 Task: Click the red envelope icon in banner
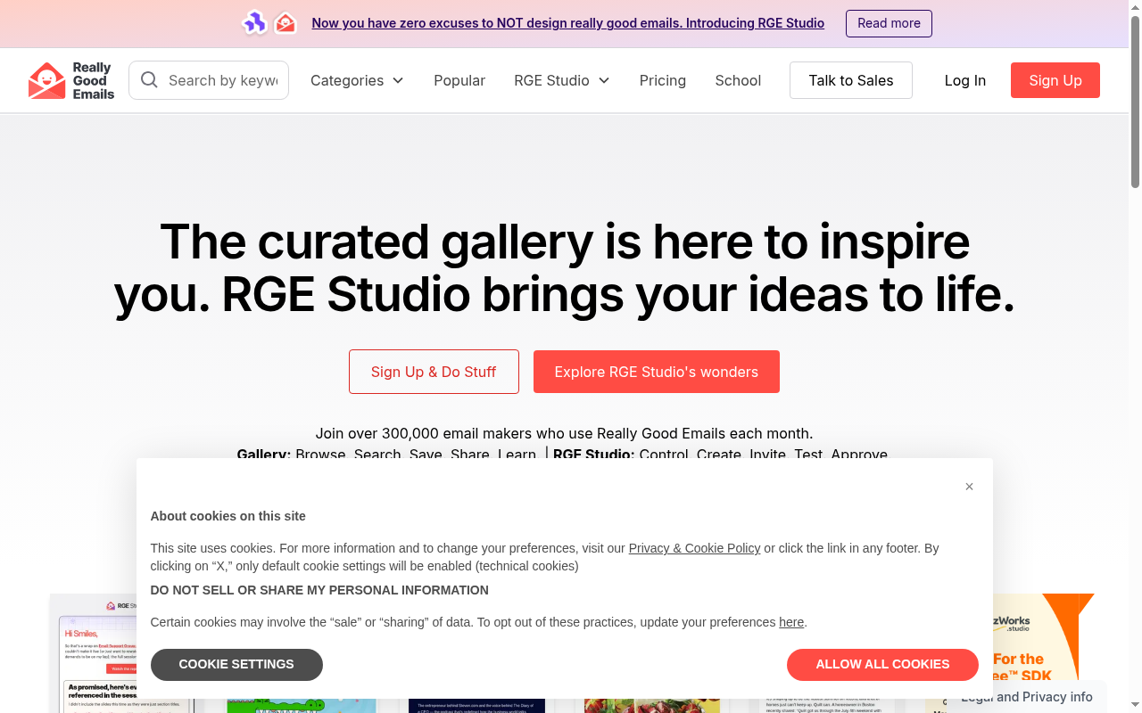(x=285, y=23)
